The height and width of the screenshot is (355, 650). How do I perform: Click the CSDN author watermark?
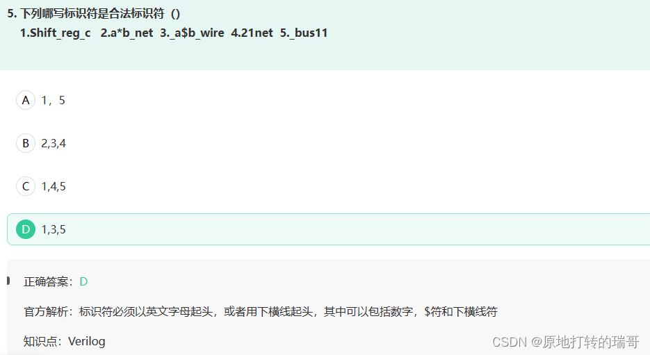click(565, 342)
